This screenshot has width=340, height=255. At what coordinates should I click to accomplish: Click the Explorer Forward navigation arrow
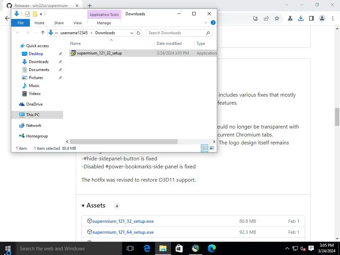pyautogui.click(x=27, y=33)
